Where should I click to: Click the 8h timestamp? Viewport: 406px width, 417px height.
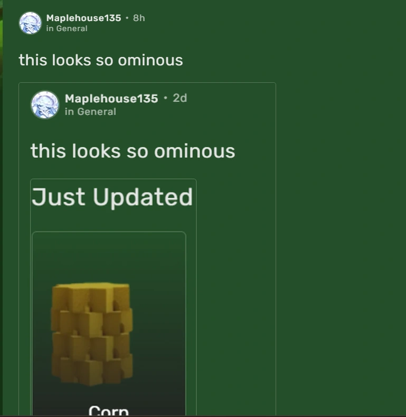pyautogui.click(x=139, y=18)
